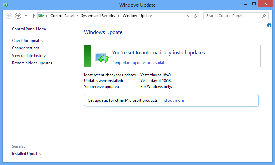This screenshot has width=275, height=165.
Task: Click the search magnifier icon
Action: (x=264, y=16)
